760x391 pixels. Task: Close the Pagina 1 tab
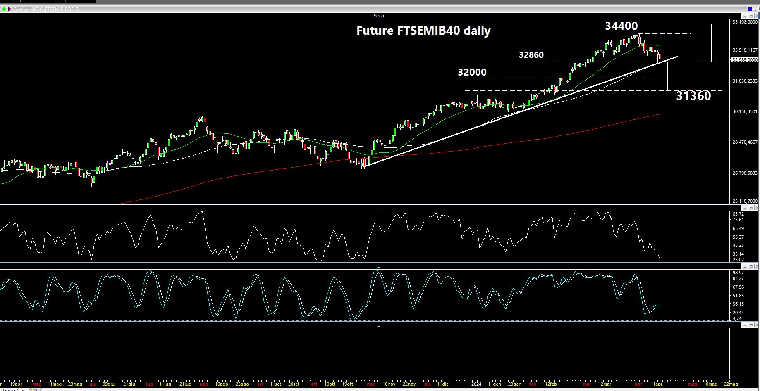[x=23, y=389]
